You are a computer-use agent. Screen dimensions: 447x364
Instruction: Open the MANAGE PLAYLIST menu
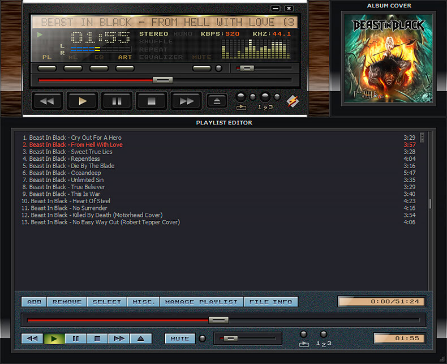click(201, 302)
